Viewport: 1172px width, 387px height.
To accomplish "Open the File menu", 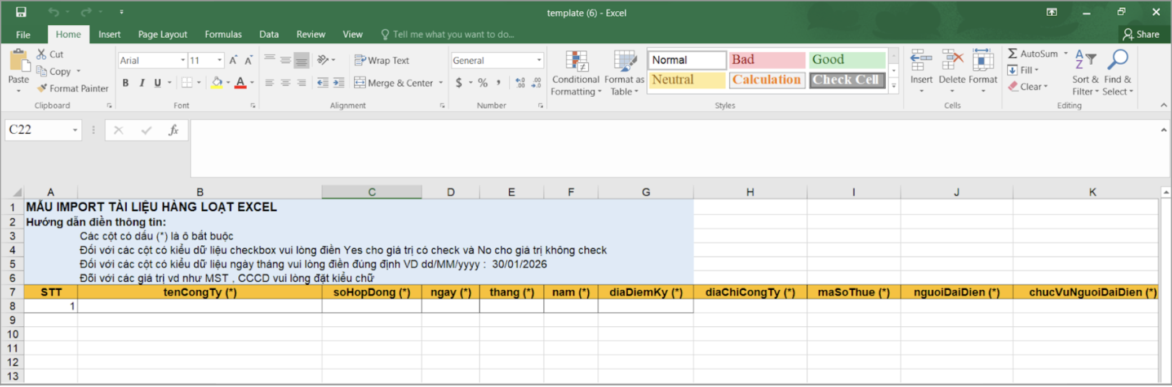I will 23,34.
